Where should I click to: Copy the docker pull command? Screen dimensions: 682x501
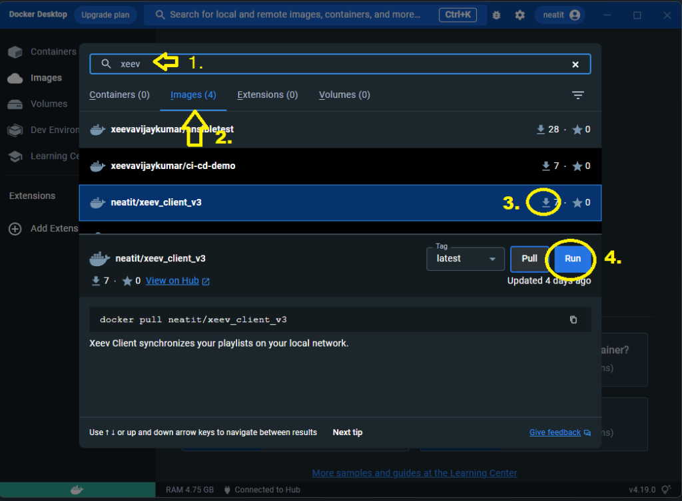[x=573, y=319]
